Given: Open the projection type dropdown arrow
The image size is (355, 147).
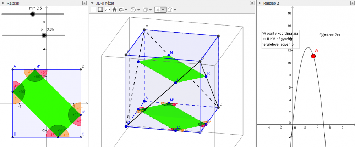Looking at the screenshot, I should (x=175, y=10).
